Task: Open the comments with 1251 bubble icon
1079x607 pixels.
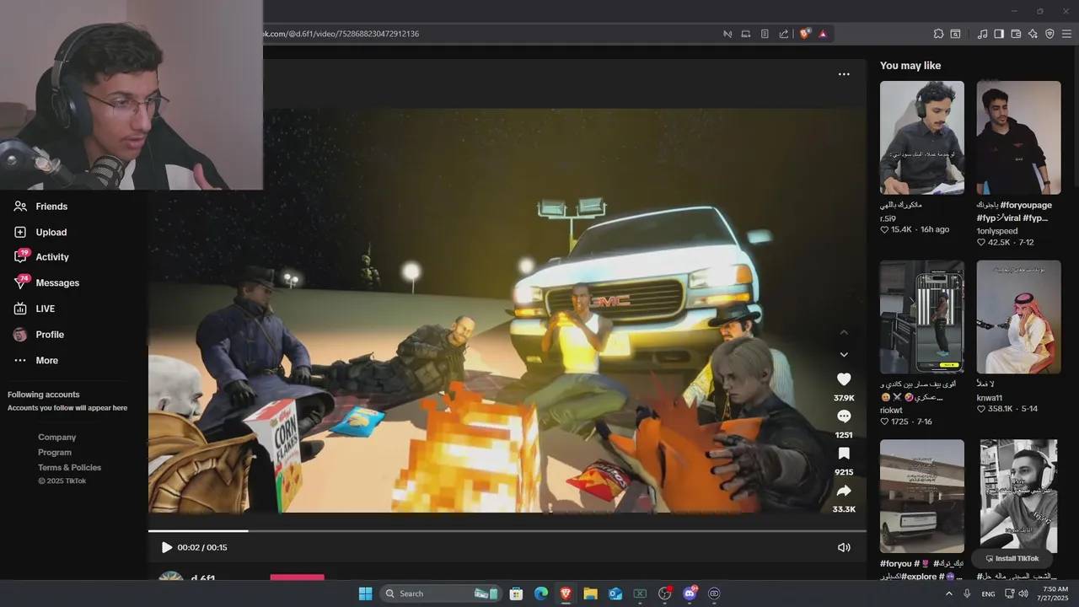Action: 844,416
